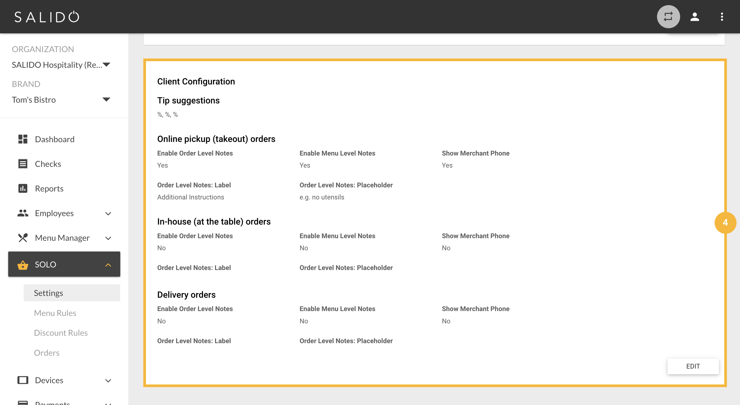740x405 pixels.
Task: Open Menu Rules under SOLO
Action: (x=55, y=313)
